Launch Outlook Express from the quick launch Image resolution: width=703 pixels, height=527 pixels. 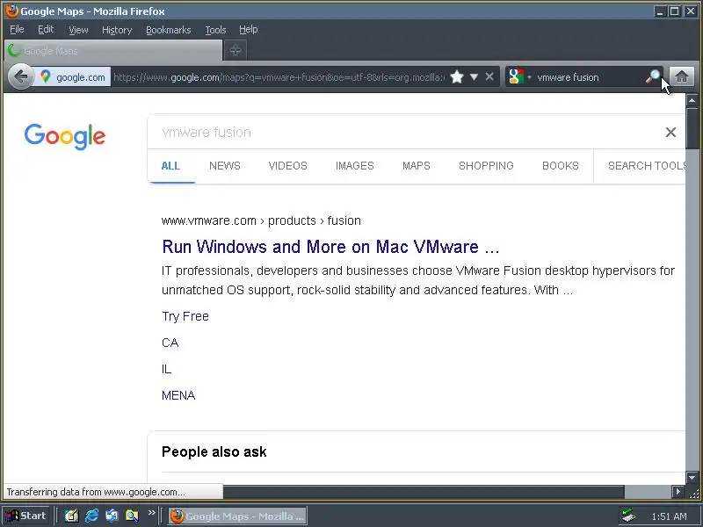(x=112, y=516)
